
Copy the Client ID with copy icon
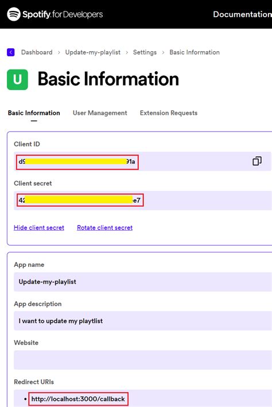[257, 161]
